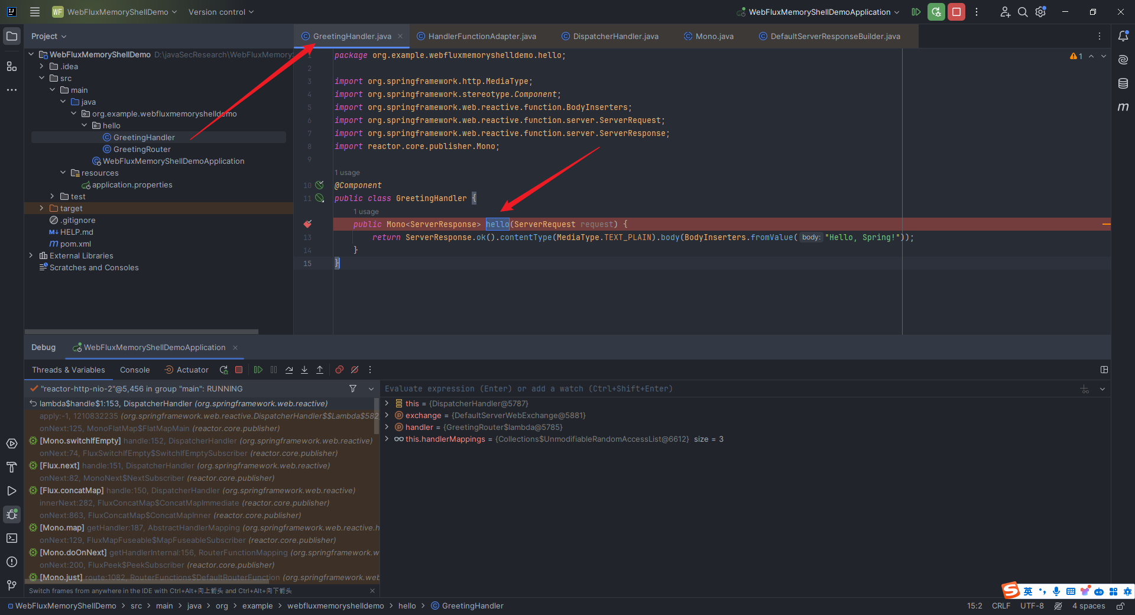
Task: Click Resume Program in debug toolbar
Action: pos(258,370)
